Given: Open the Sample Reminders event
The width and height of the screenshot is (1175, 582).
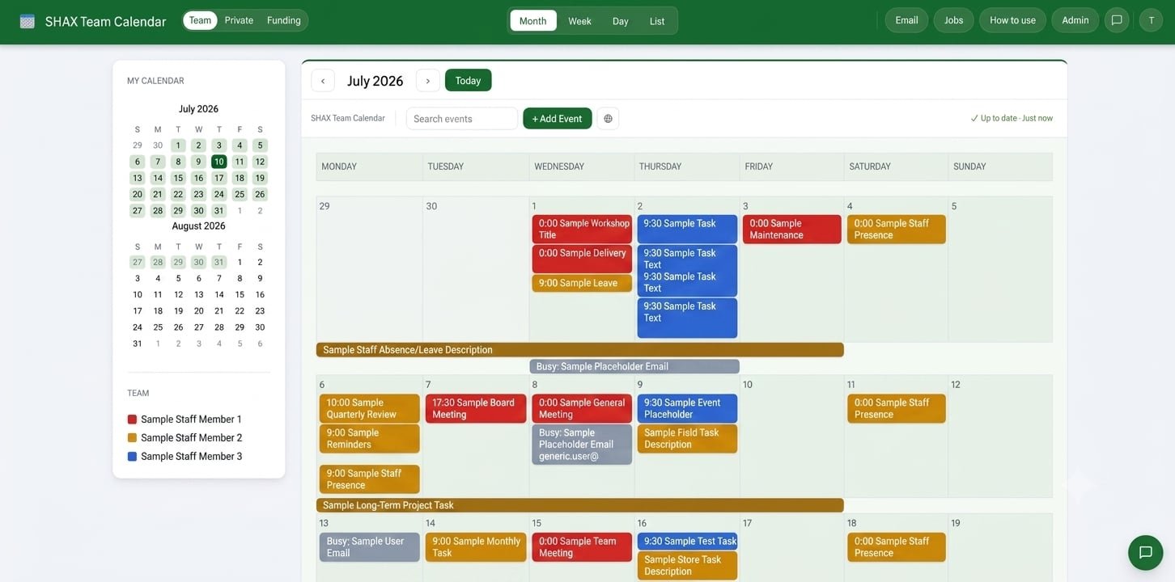Looking at the screenshot, I should [x=370, y=439].
